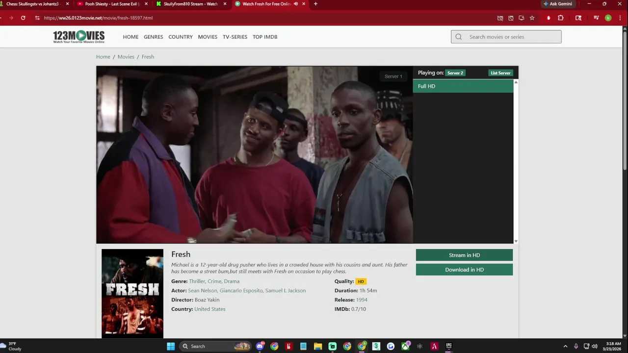Viewport: 628px width, 353px height.
Task: Click the TV-SERIES nav item
Action: coord(235,37)
